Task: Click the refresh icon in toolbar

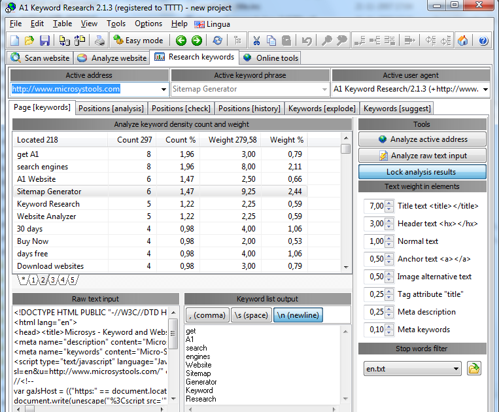Action: tap(217, 41)
